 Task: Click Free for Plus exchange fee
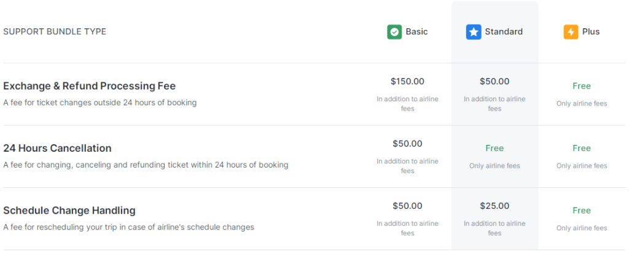pos(582,86)
